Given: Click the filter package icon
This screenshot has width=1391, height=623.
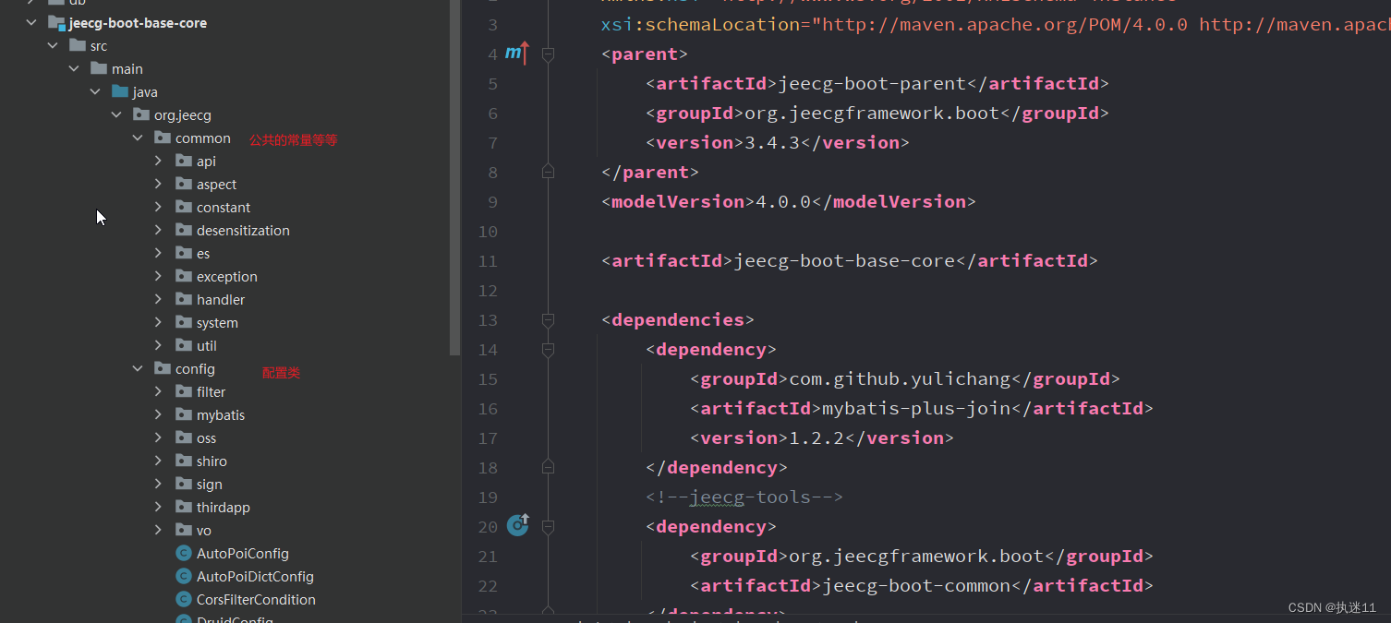Looking at the screenshot, I should pos(184,391).
